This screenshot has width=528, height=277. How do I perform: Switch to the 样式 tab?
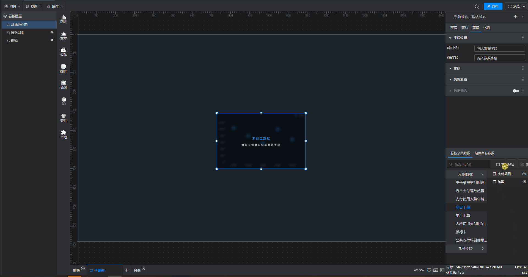click(x=453, y=27)
